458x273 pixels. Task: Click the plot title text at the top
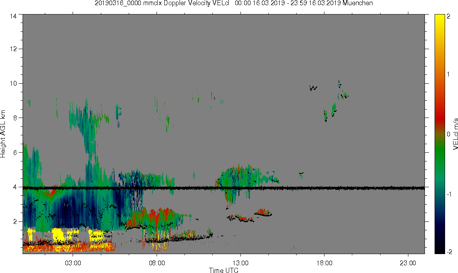(x=234, y=3)
